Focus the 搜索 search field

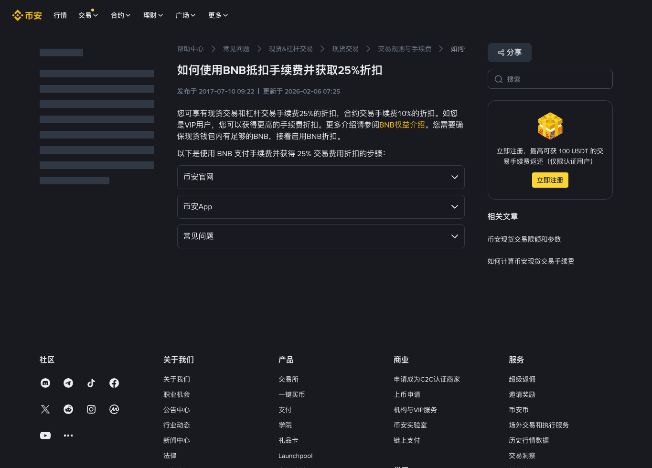tap(550, 79)
